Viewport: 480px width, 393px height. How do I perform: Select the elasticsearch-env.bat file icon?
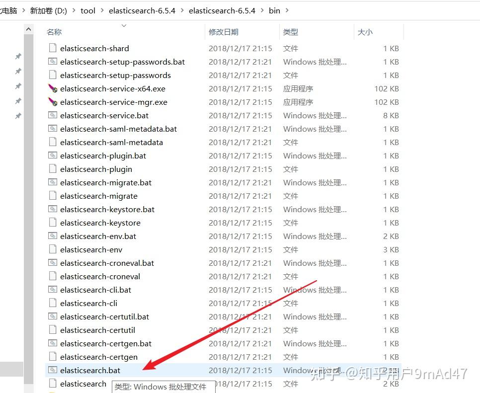pyautogui.click(x=53, y=236)
